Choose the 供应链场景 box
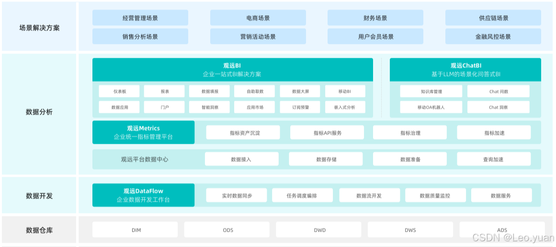This screenshot has height=247, width=556. click(x=493, y=18)
